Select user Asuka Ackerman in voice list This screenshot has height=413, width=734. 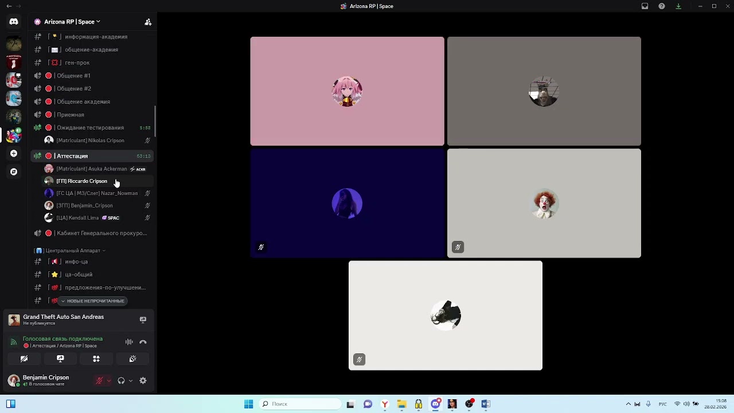(x=97, y=169)
